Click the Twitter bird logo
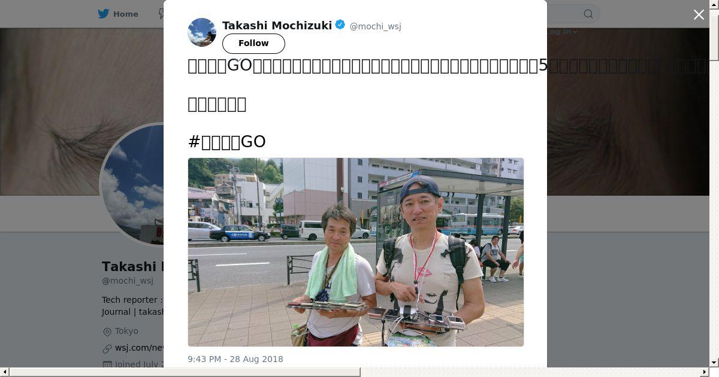This screenshot has height=377, width=719. click(x=104, y=14)
